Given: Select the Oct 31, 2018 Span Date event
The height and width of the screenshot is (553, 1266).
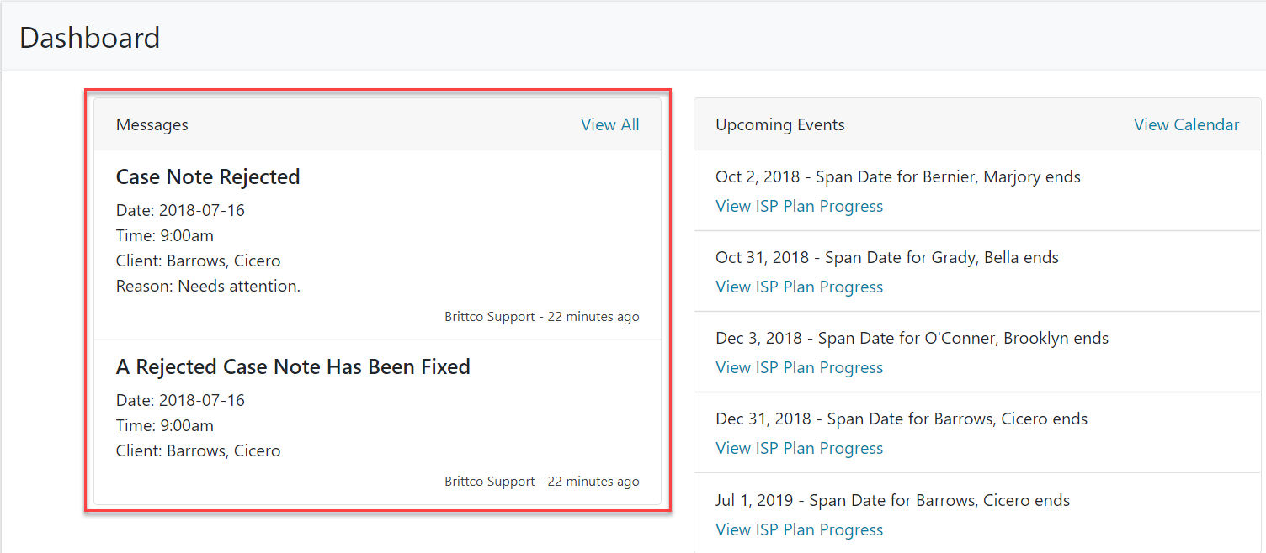Looking at the screenshot, I should click(886, 258).
